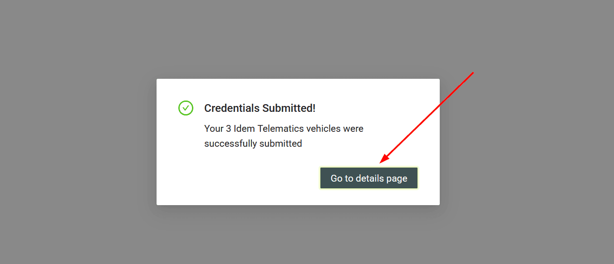The height and width of the screenshot is (264, 614).
Task: Click the word 'were' in the message
Action: point(354,129)
